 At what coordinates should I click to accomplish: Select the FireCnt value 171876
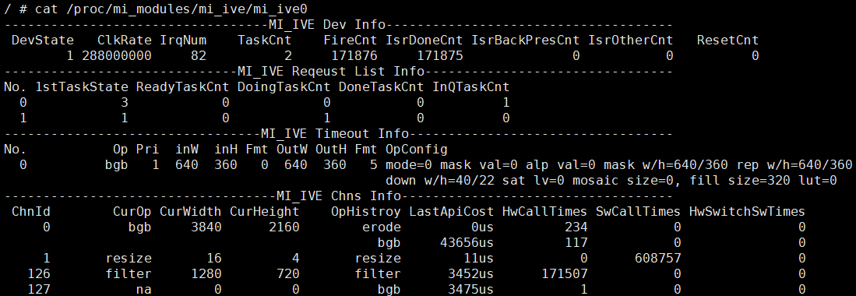pos(354,56)
